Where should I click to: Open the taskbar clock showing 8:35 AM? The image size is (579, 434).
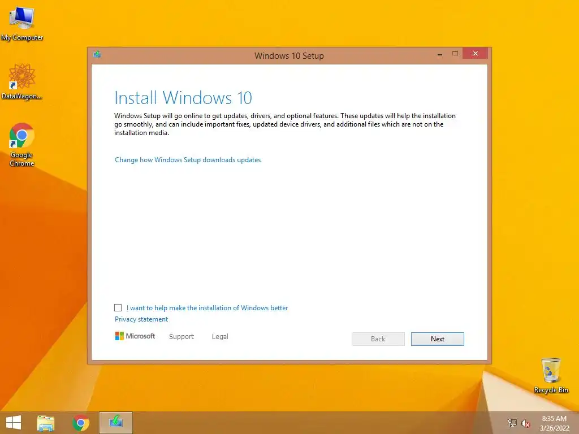554,423
